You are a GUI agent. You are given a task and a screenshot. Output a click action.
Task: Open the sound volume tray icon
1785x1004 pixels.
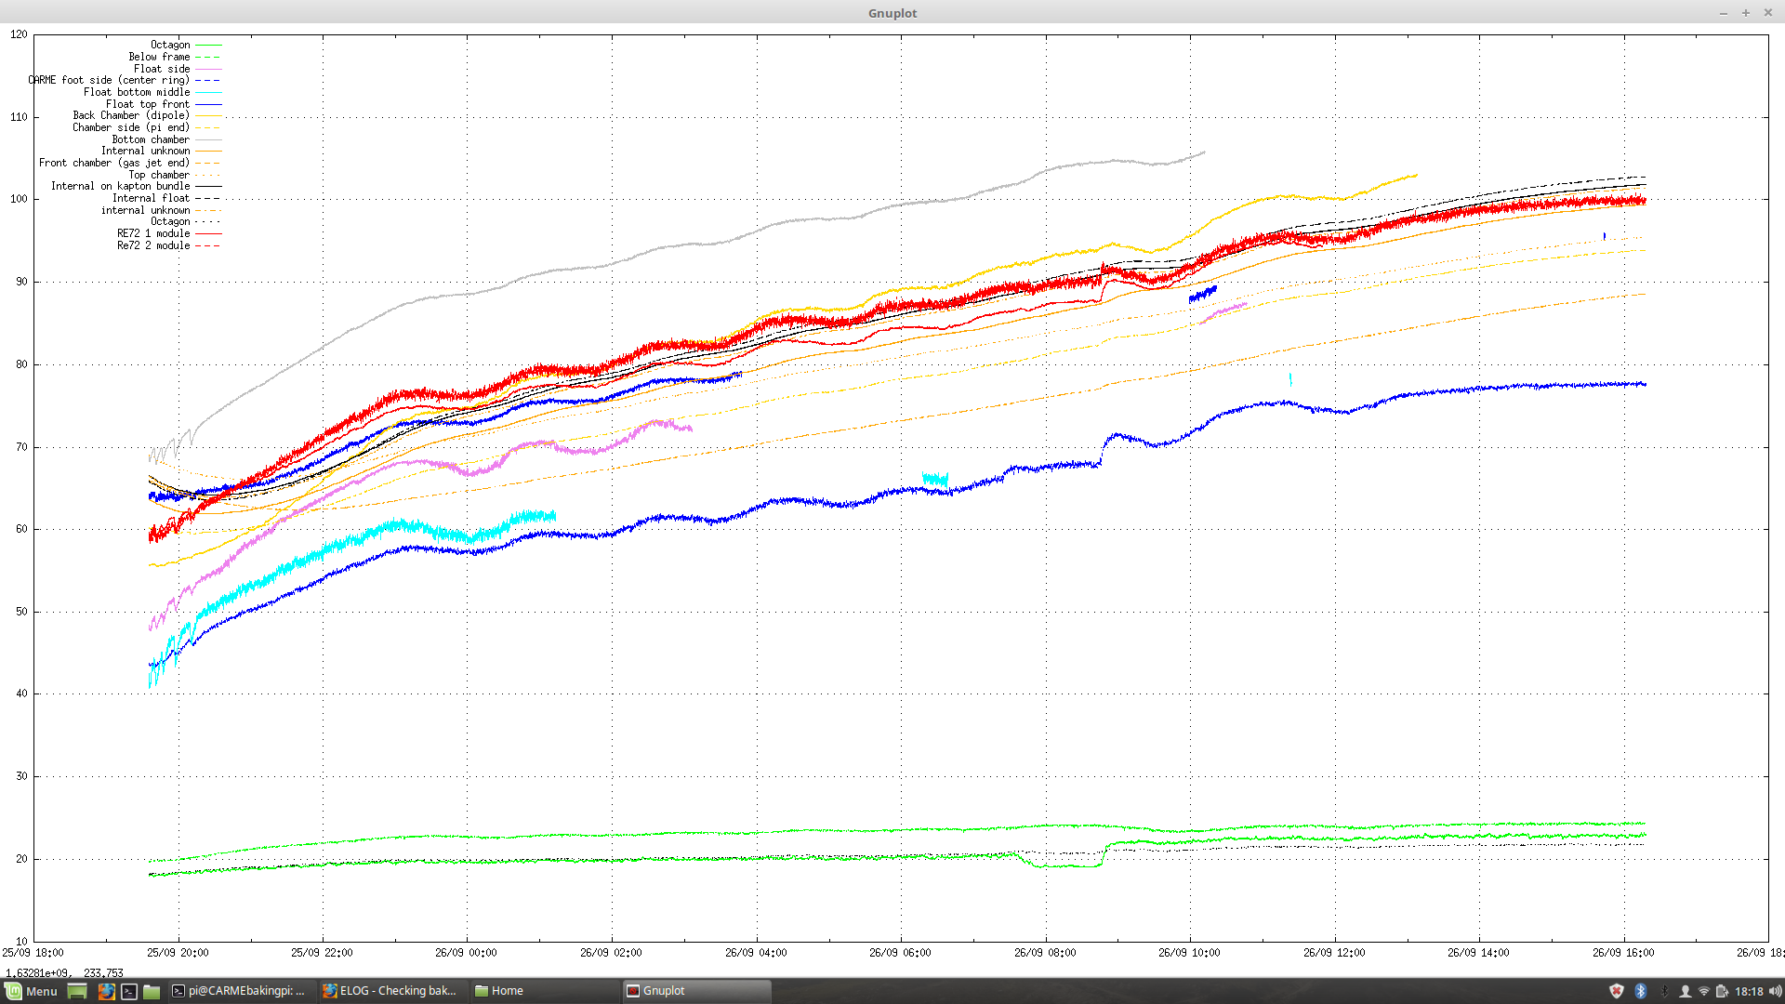pyautogui.click(x=1776, y=991)
